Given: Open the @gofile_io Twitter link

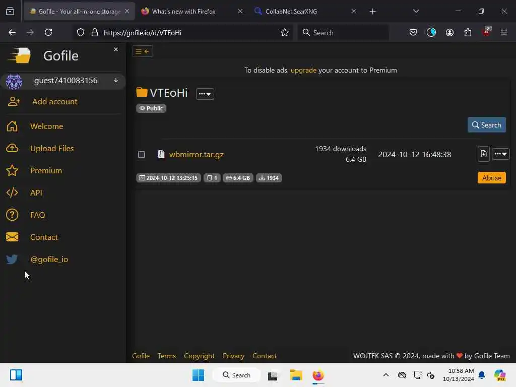Looking at the screenshot, I should point(49,260).
